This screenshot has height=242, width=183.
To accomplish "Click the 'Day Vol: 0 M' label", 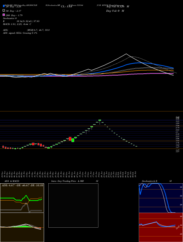I will (115, 11).
